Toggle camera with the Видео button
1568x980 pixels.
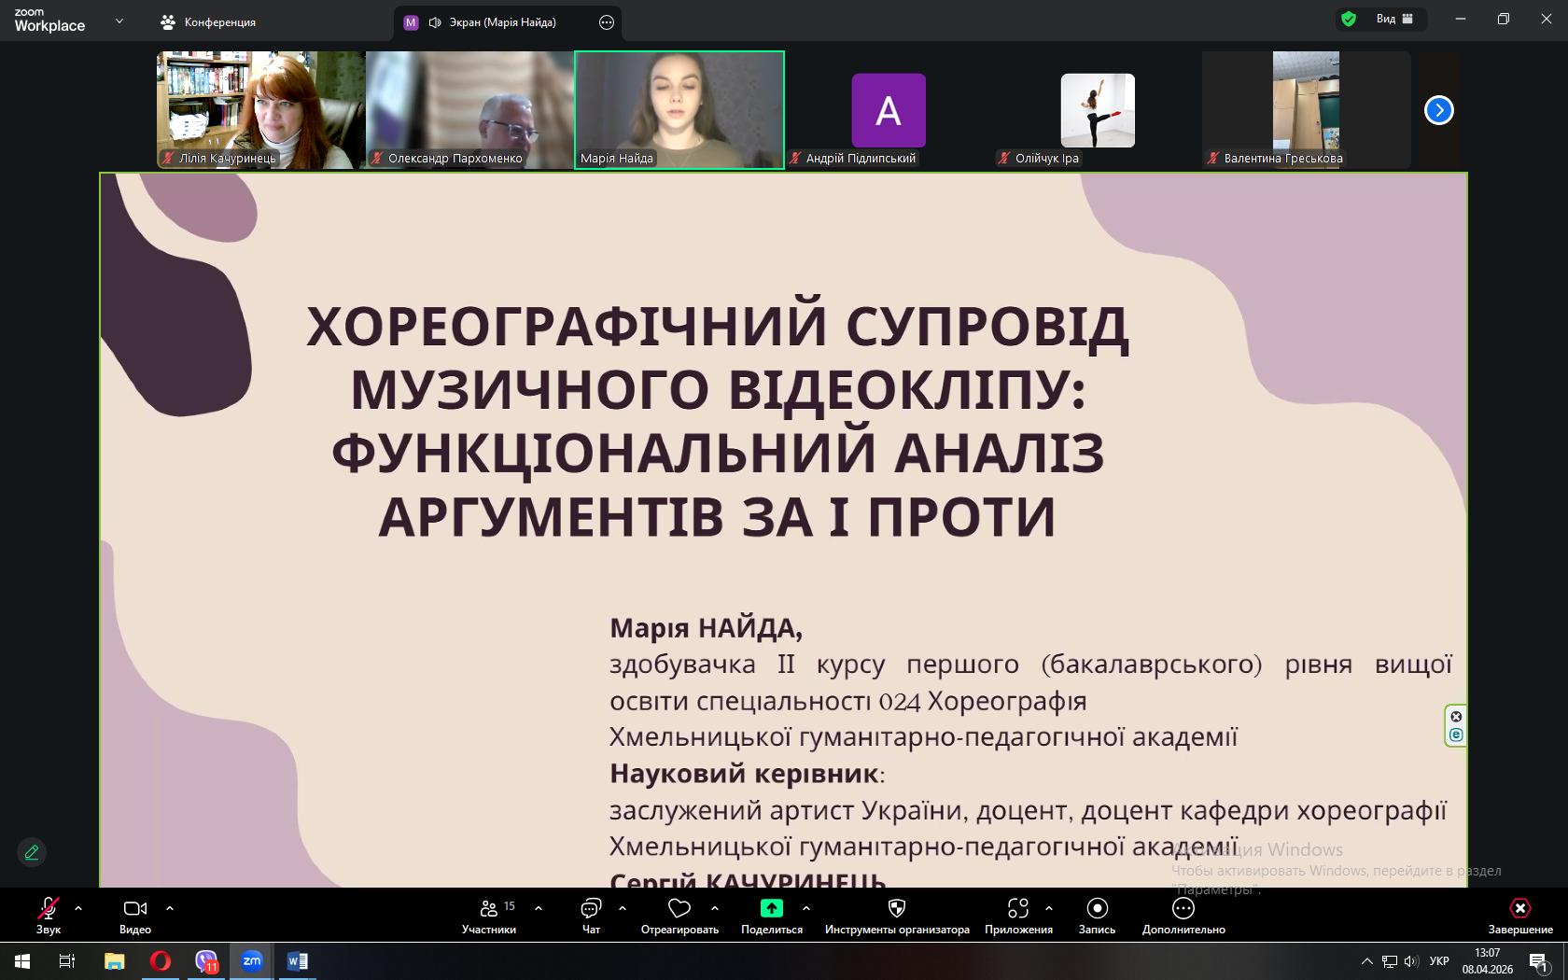[135, 915]
